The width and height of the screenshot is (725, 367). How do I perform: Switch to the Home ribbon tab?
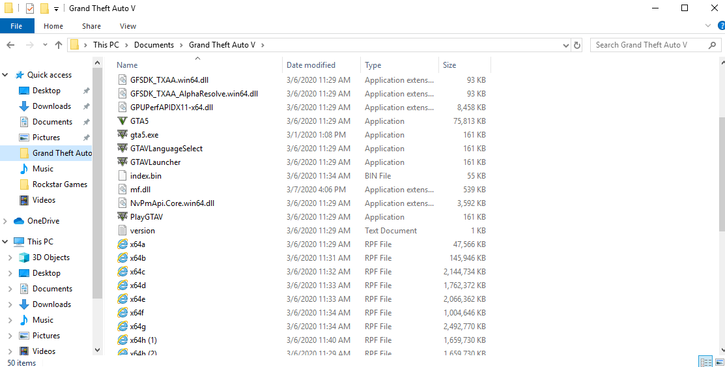click(53, 26)
